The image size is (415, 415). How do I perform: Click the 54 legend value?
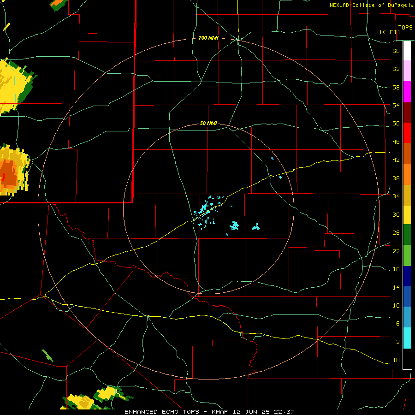click(x=396, y=105)
